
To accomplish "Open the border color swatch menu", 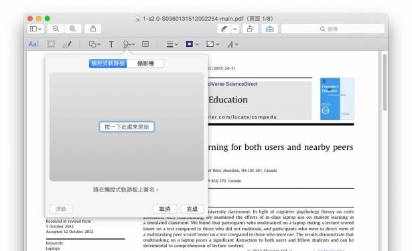I will tap(192, 44).
